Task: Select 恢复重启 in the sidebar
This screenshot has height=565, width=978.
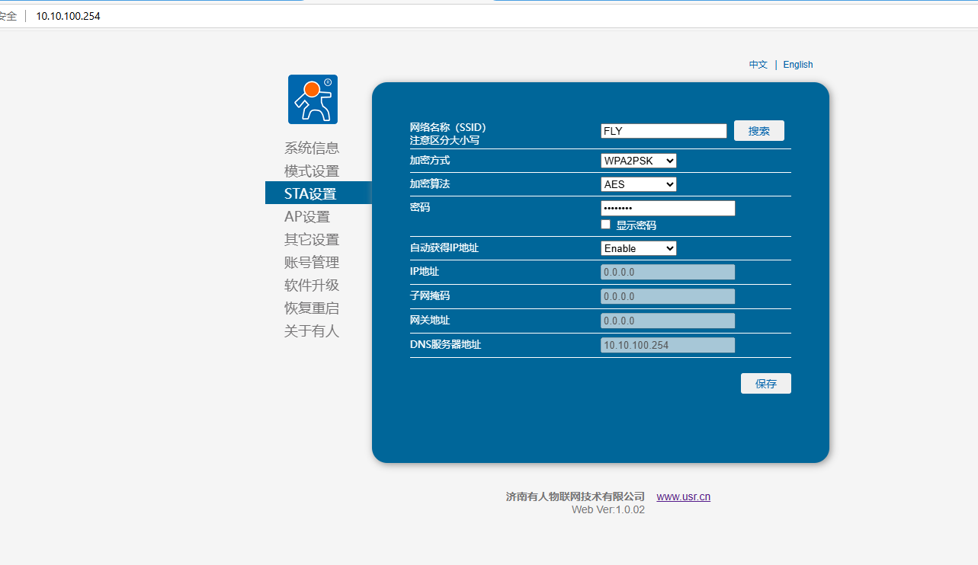Action: (312, 308)
